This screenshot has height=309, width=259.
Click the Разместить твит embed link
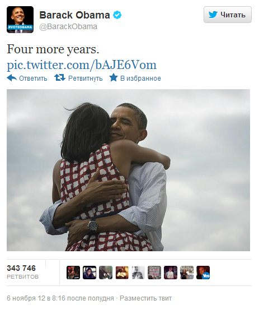point(145,298)
